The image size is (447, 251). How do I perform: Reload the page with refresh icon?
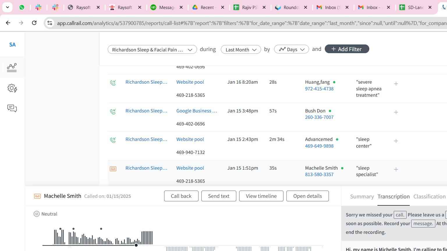click(x=34, y=23)
